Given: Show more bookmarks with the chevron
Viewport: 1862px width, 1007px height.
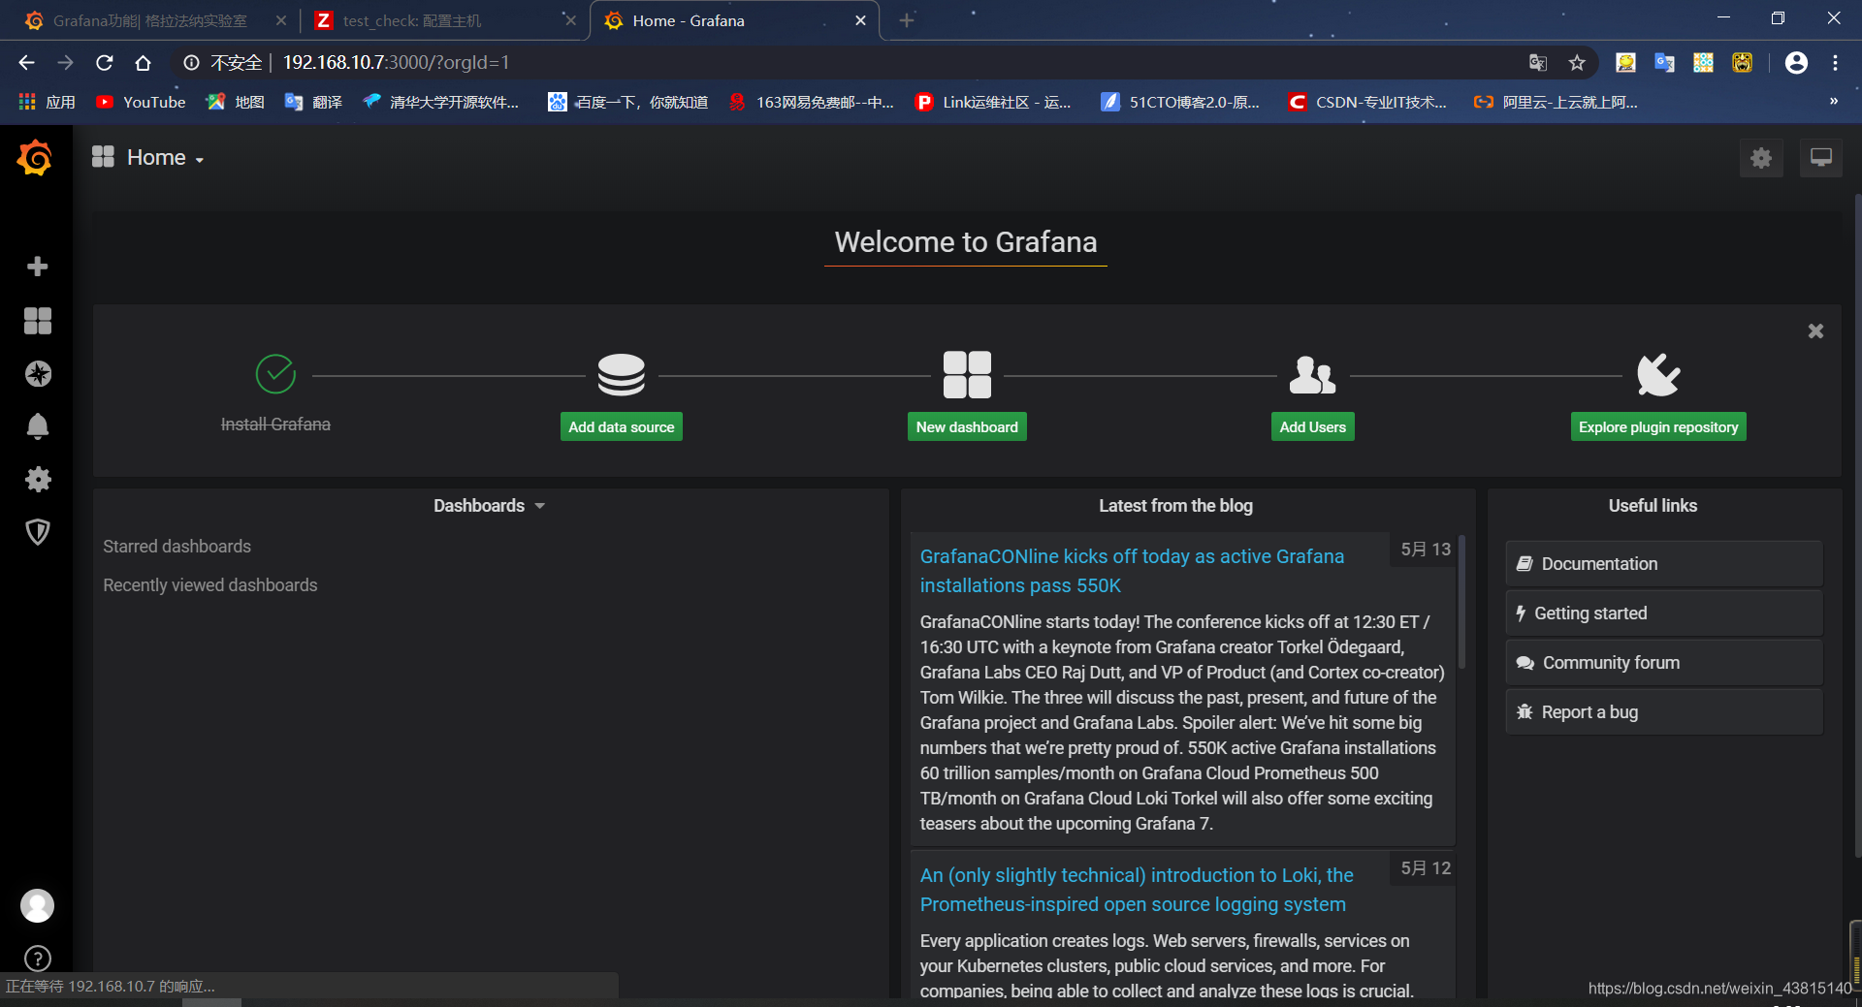Looking at the screenshot, I should click(1834, 102).
